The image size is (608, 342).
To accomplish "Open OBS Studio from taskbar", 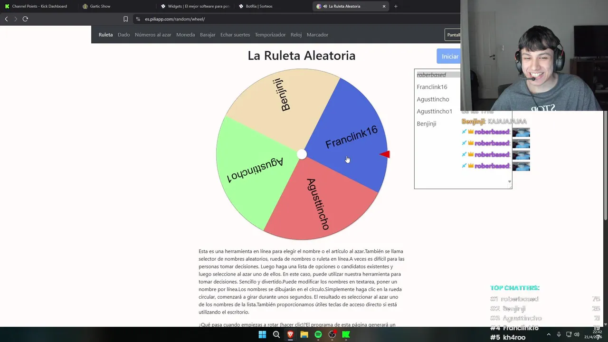I will tap(332, 334).
